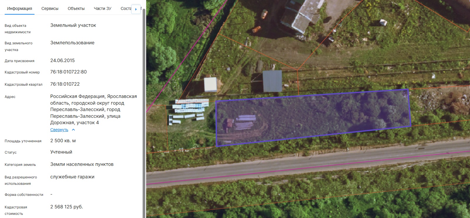Click the chevron-up icon beside Свернуть

coord(73,130)
